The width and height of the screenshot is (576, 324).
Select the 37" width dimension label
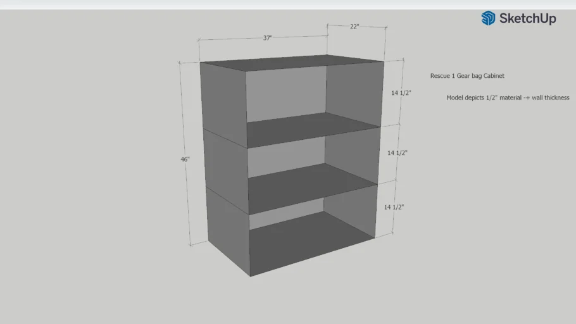[x=268, y=38]
